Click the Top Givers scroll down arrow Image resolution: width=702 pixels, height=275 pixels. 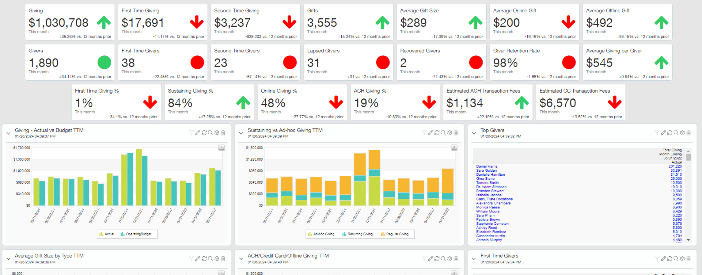(688, 240)
